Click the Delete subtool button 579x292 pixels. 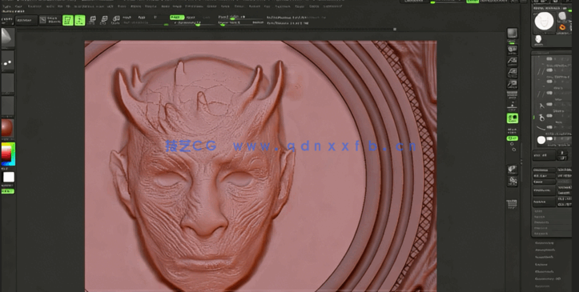point(544,202)
